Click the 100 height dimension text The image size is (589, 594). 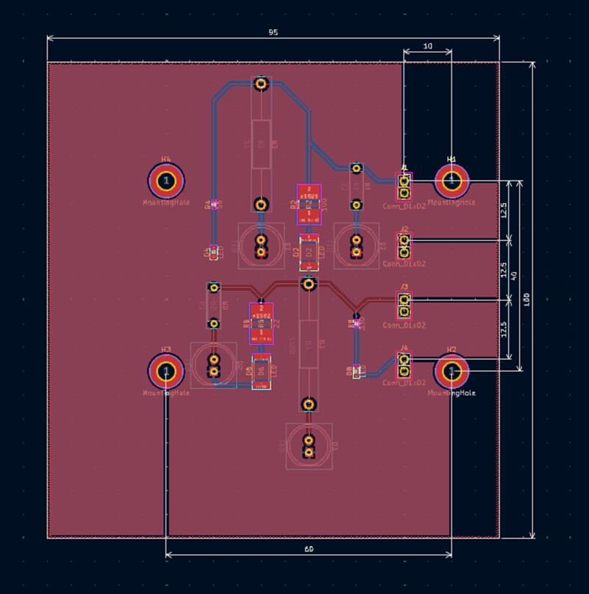click(526, 300)
